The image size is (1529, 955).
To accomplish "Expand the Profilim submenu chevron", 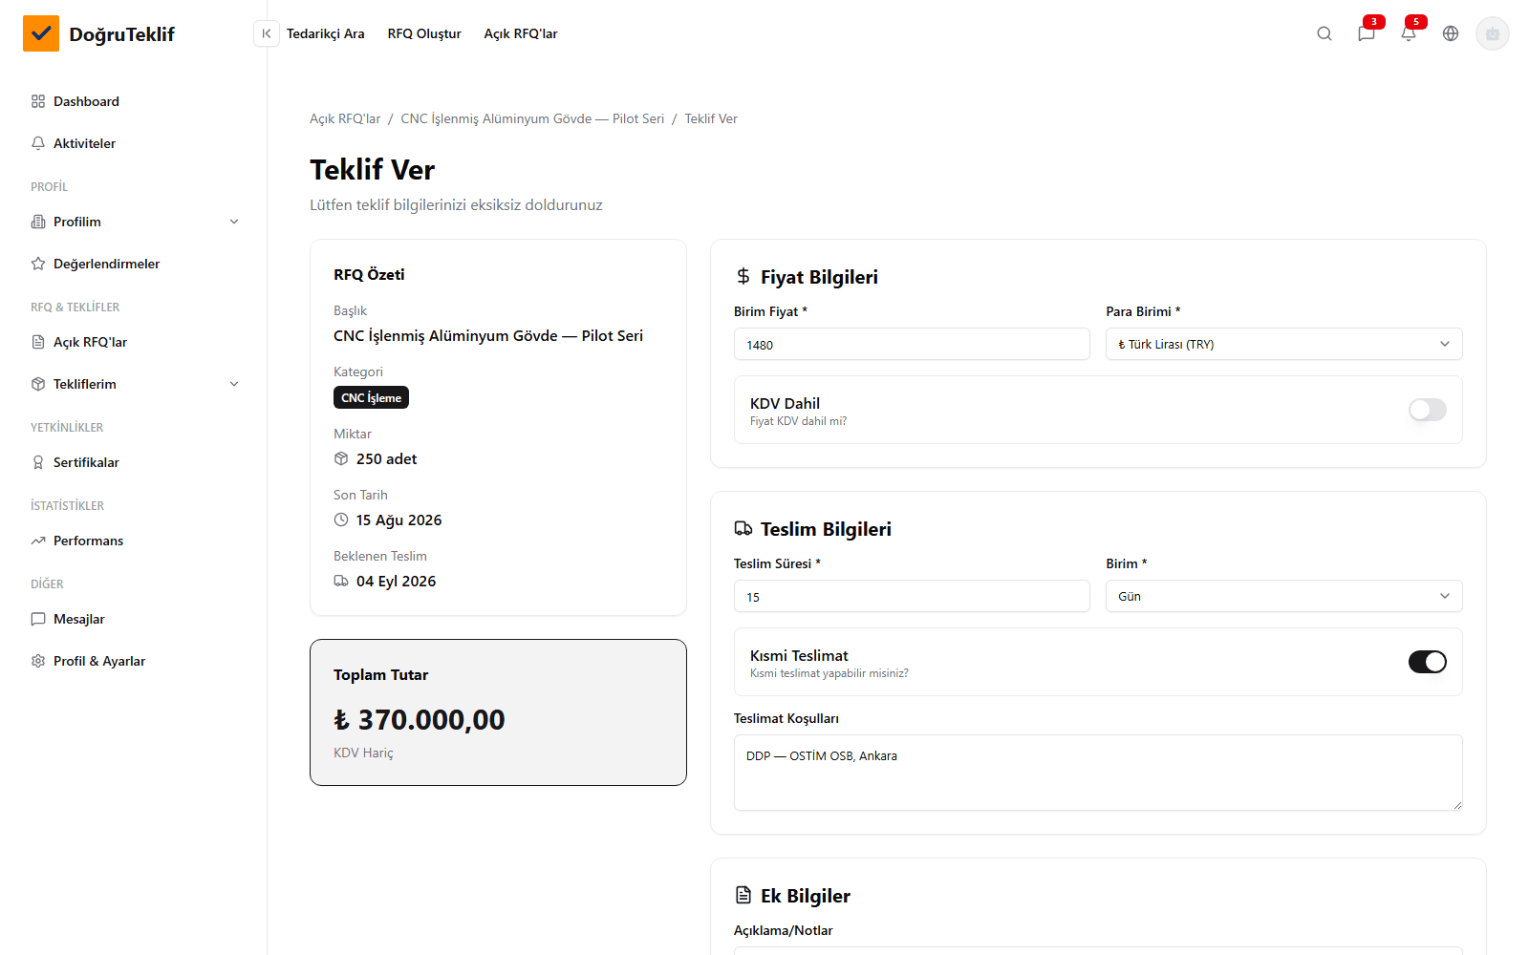I will point(234,222).
